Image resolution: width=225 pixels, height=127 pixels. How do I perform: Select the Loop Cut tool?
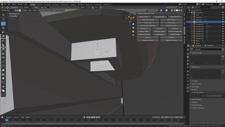coord(3,62)
